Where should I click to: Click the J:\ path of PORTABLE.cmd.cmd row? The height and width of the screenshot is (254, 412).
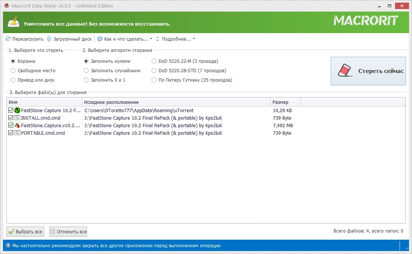pyautogui.click(x=153, y=133)
